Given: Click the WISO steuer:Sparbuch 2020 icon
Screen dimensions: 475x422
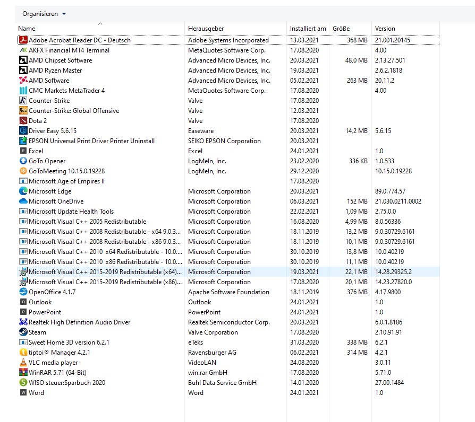Looking at the screenshot, I should click(23, 383).
